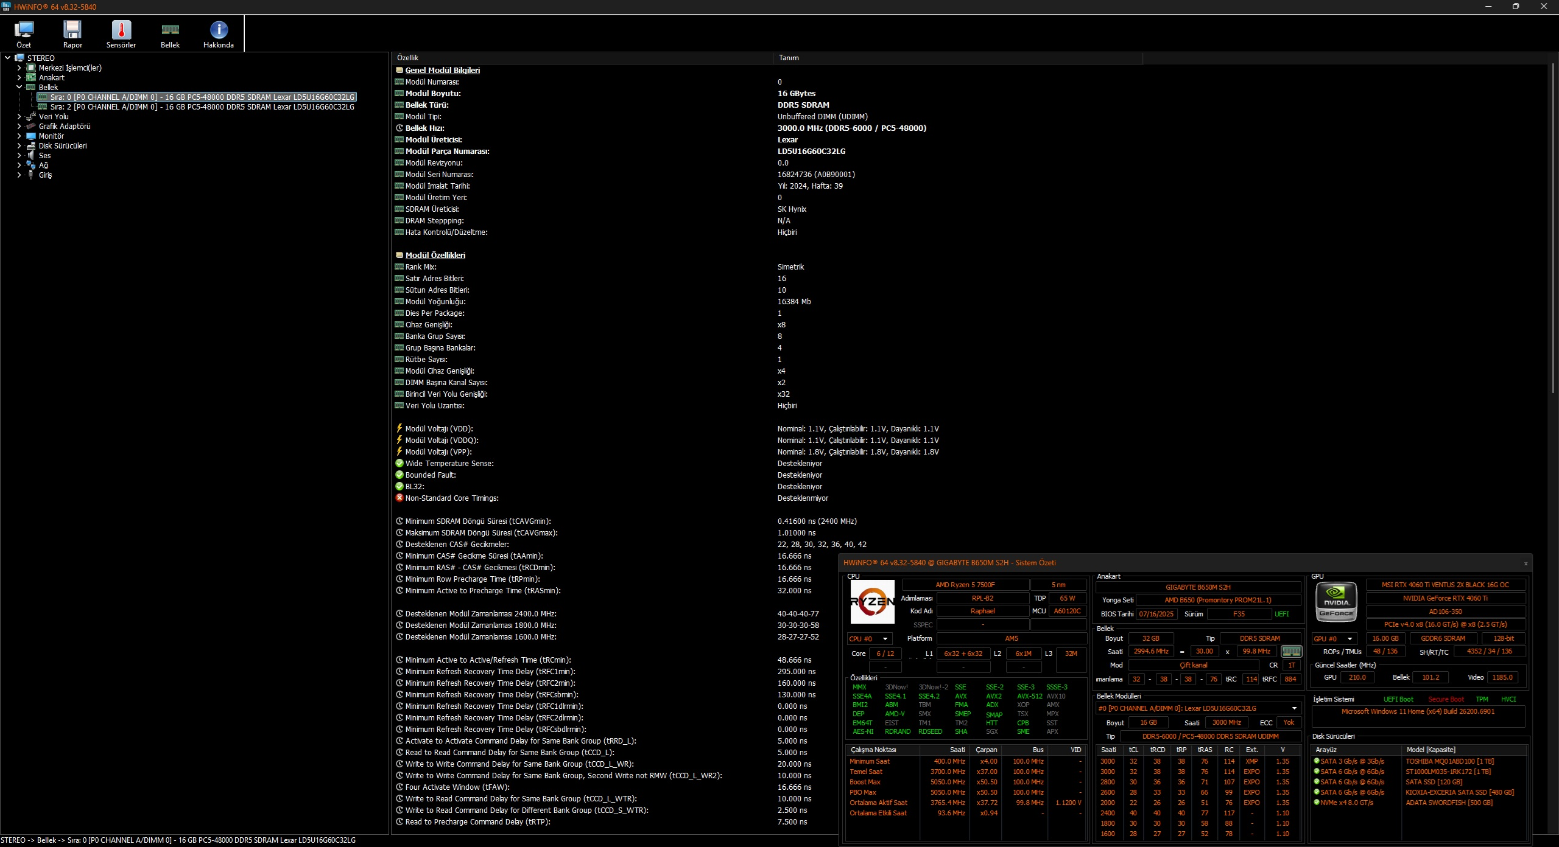Select the Sıra: 0 memory module row
Image resolution: width=1559 pixels, height=847 pixels.
(x=196, y=97)
